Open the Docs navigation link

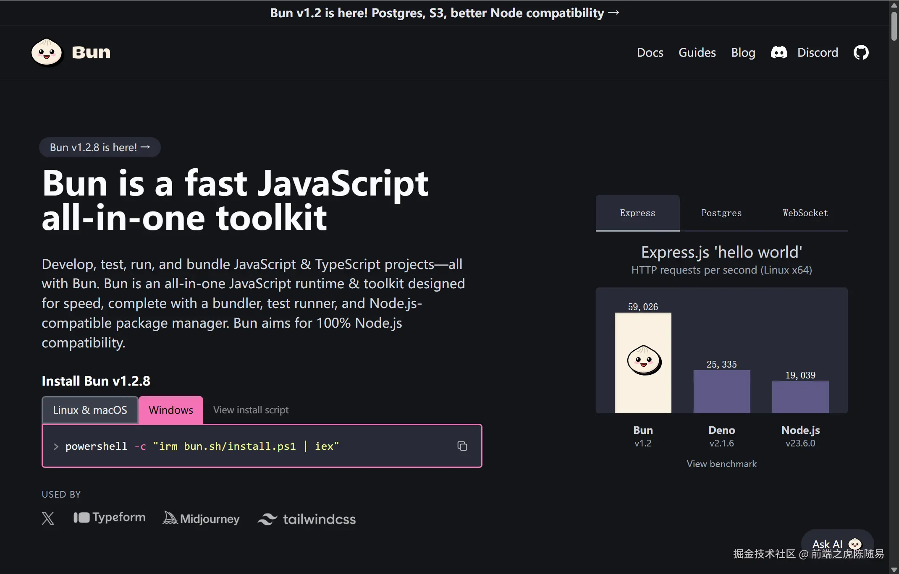[650, 52]
